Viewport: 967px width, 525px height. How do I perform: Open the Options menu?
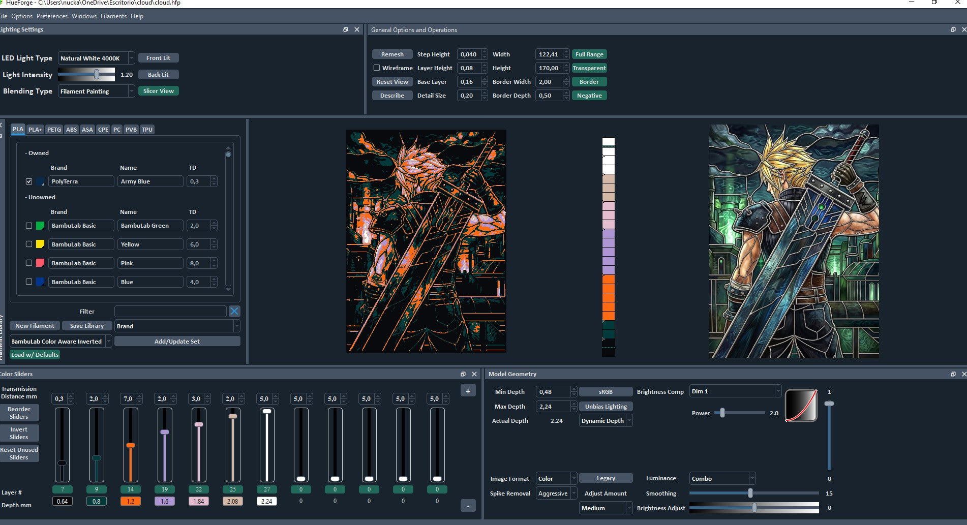pyautogui.click(x=22, y=16)
